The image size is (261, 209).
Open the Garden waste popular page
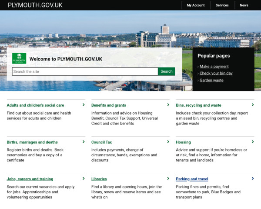211,81
